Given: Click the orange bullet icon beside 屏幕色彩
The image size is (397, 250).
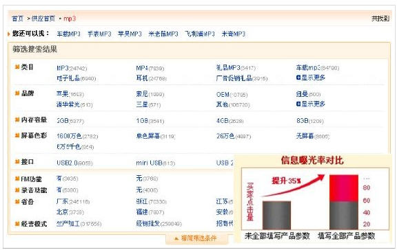Looking at the screenshot, I should [x=17, y=136].
